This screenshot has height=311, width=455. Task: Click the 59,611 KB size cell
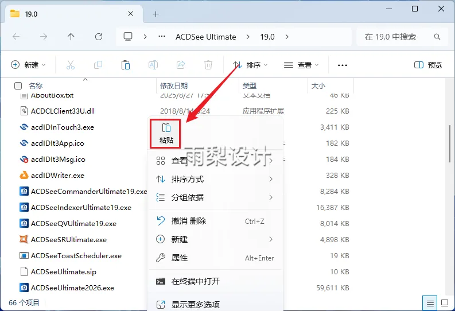click(x=333, y=288)
